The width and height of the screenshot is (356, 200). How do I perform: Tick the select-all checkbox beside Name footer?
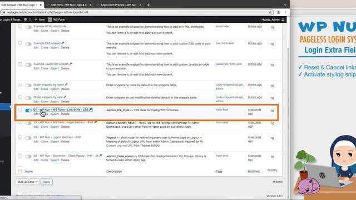pyautogui.click(x=20, y=172)
